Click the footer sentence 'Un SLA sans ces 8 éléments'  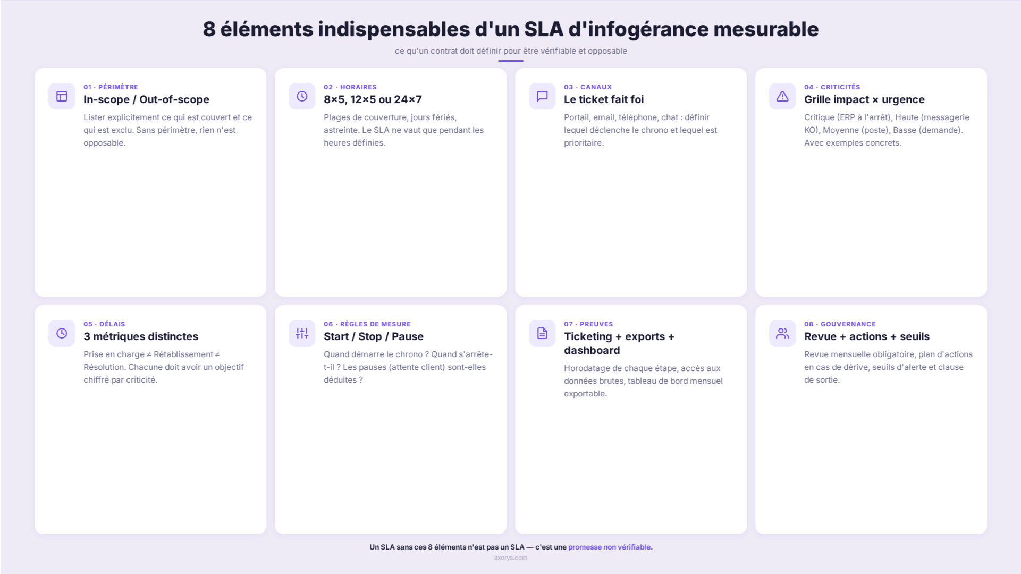[511, 547]
